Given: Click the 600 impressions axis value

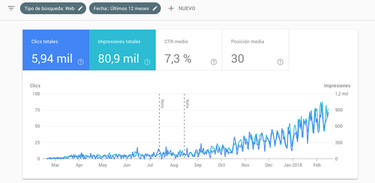Looking at the screenshot, I should 339,126.
